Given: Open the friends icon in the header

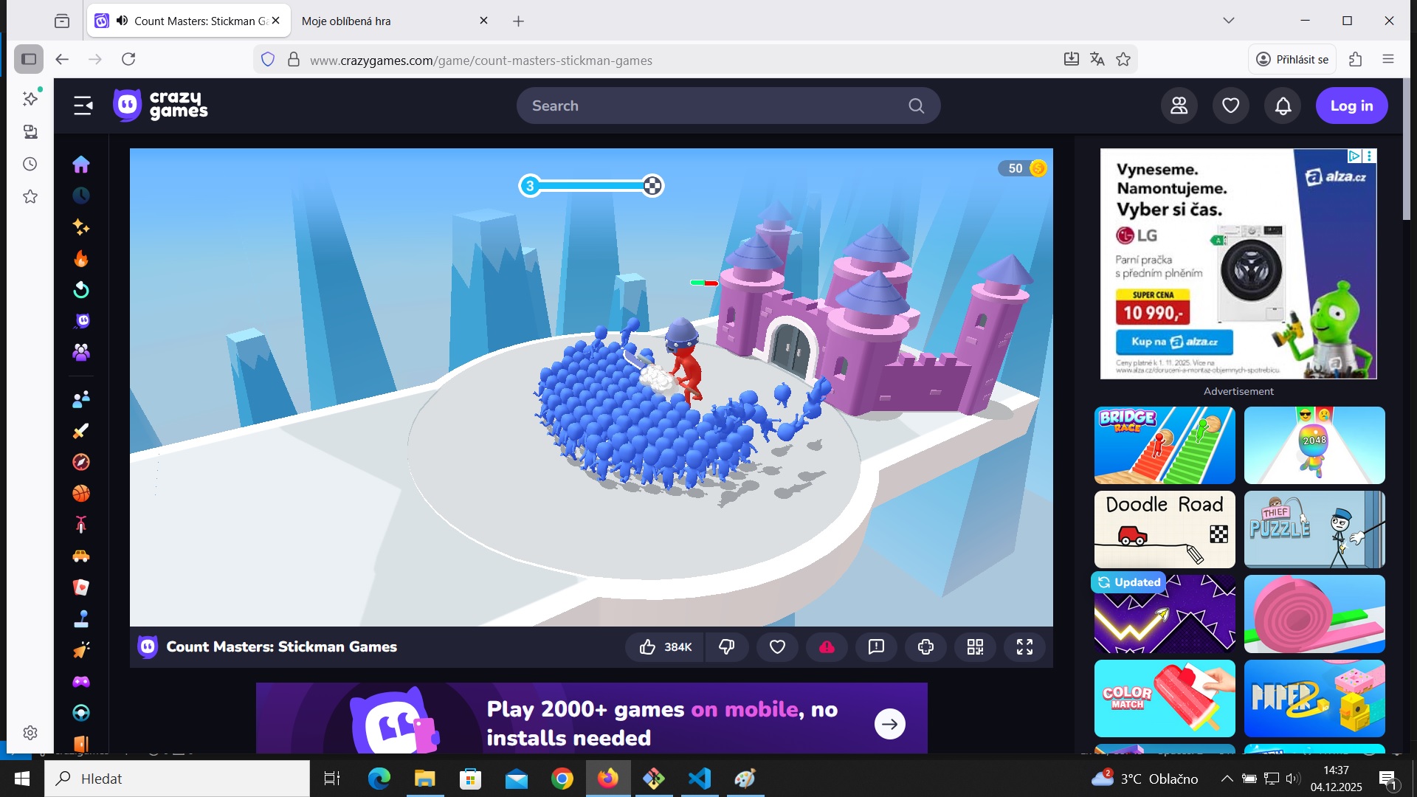Looking at the screenshot, I should tap(1179, 106).
